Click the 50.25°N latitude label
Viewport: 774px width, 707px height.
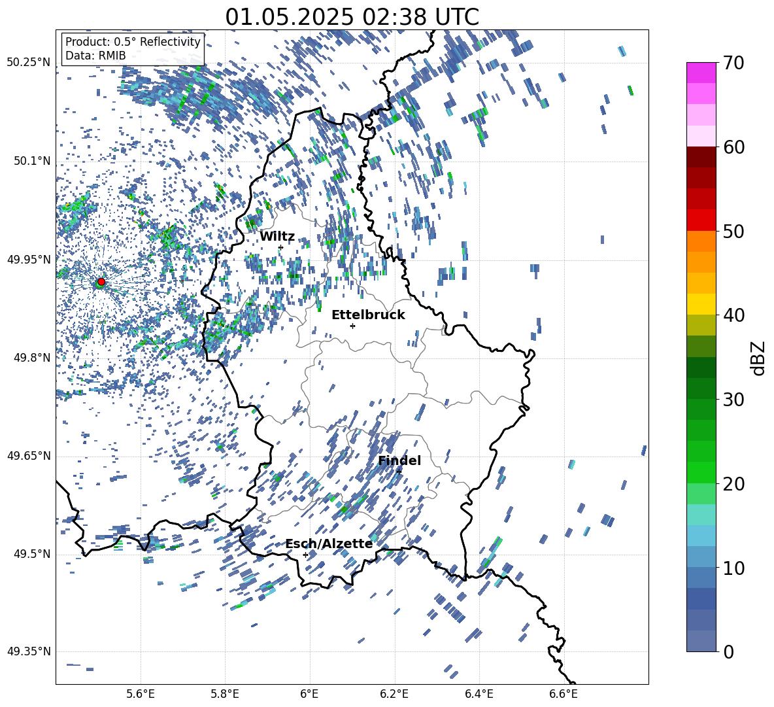(x=29, y=63)
